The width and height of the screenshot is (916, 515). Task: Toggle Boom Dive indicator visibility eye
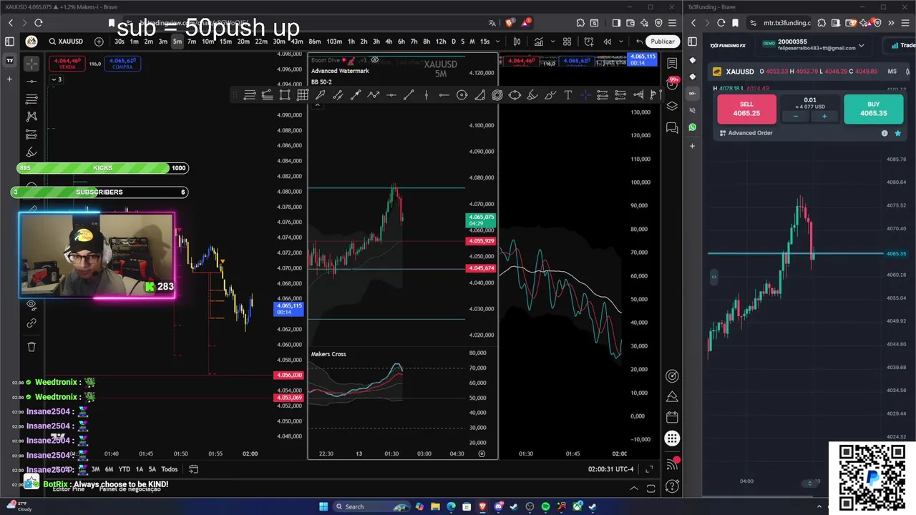(374, 60)
